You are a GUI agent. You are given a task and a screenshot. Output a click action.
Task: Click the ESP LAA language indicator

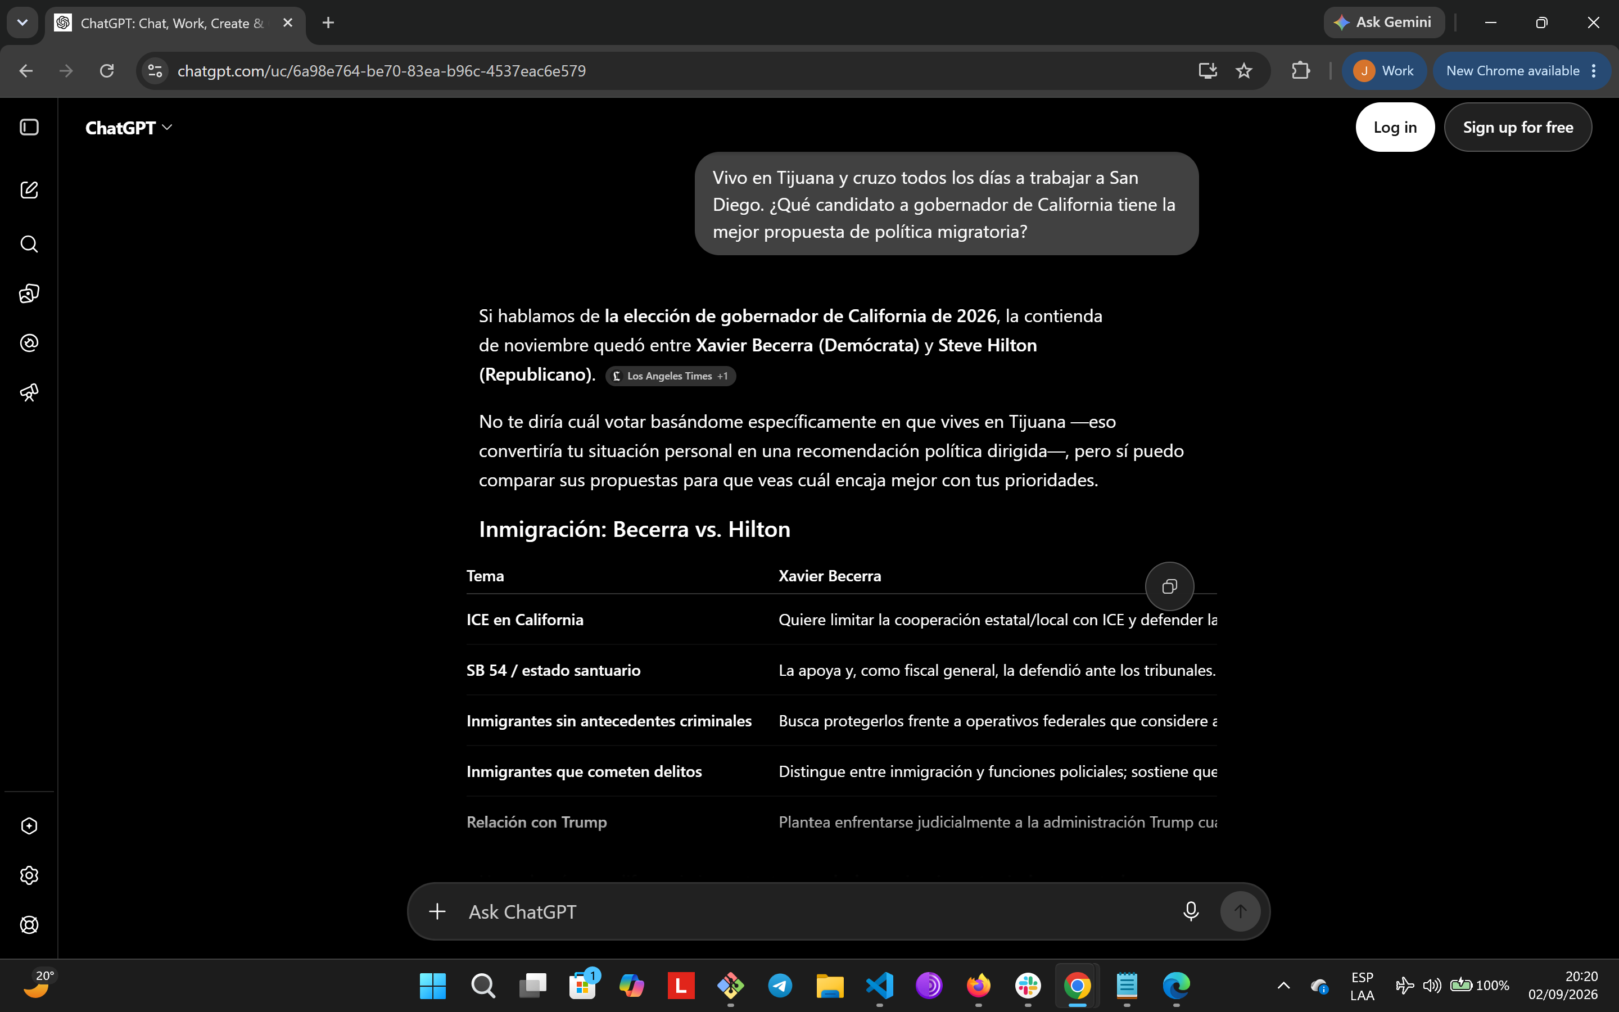click(x=1362, y=986)
